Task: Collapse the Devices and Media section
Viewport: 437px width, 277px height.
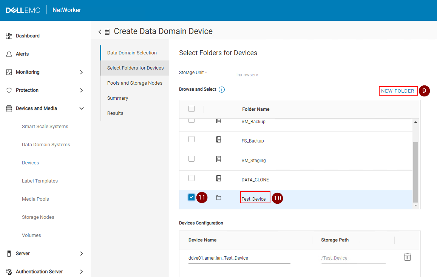Action: [x=82, y=108]
